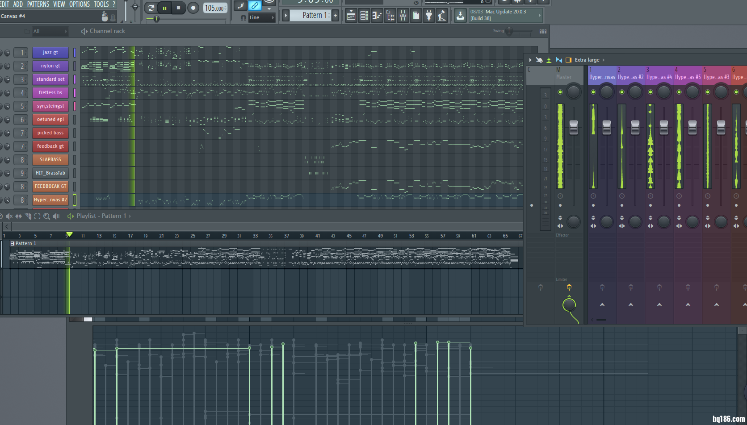Click the Master volume fader

tap(574, 127)
